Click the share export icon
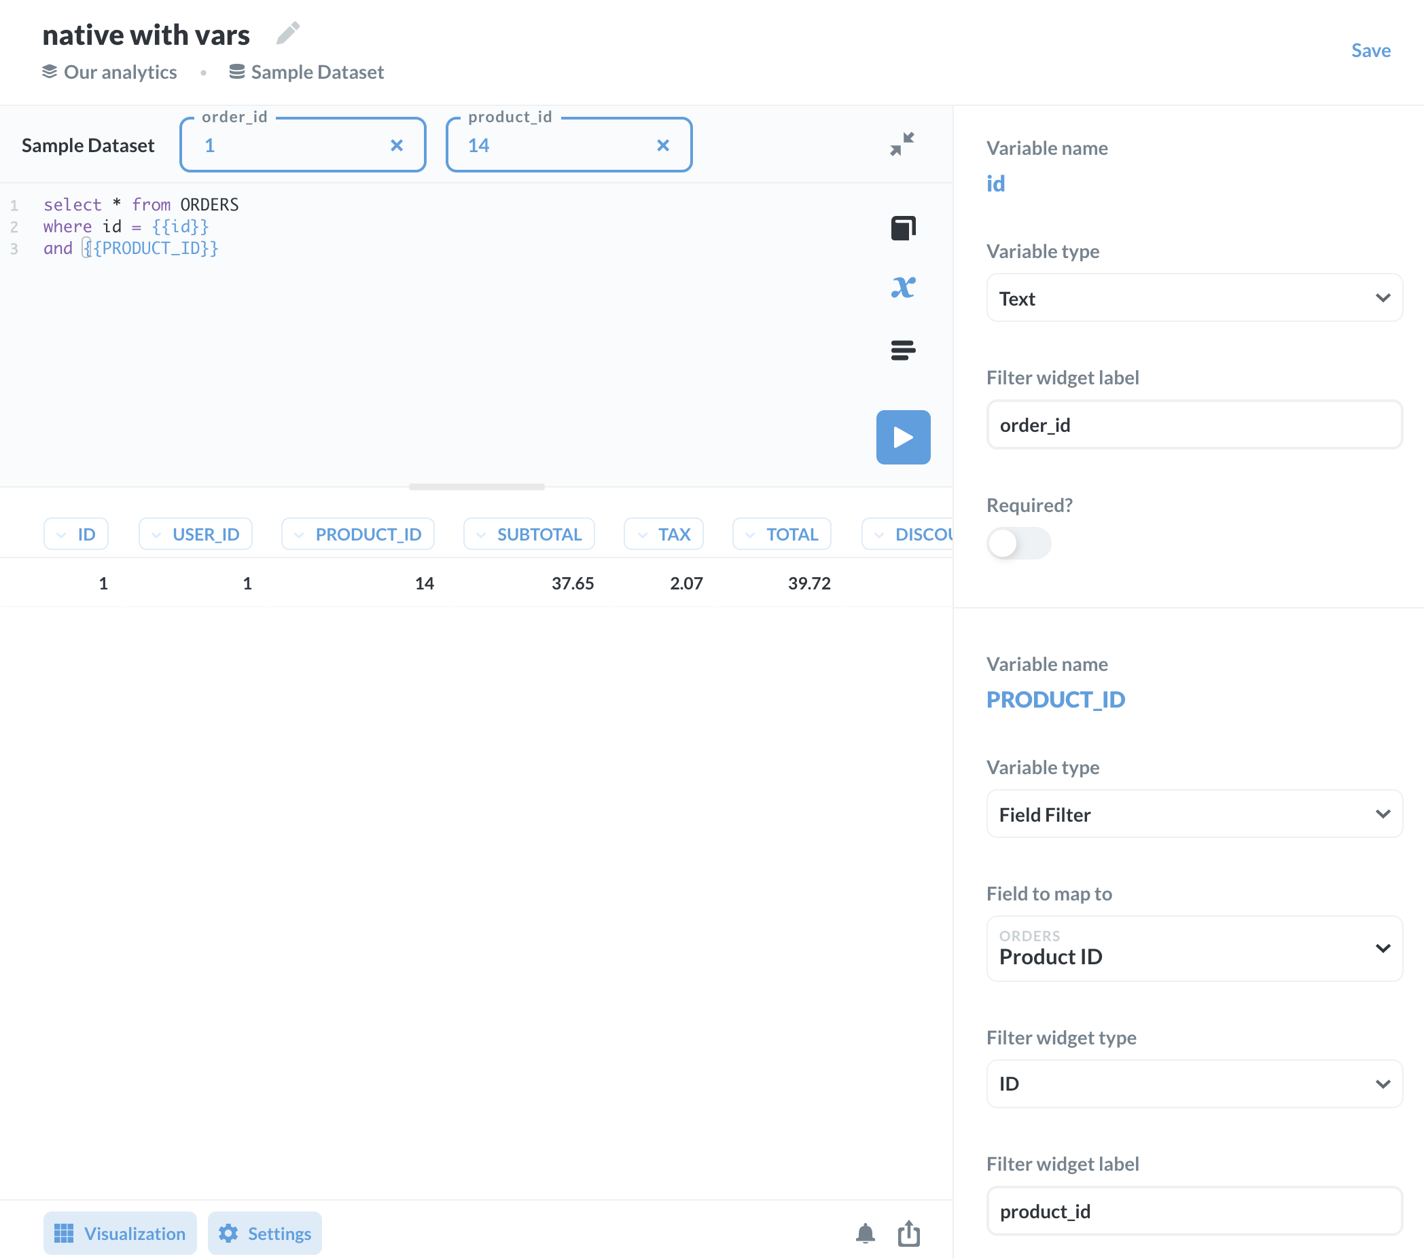The height and width of the screenshot is (1259, 1424). click(x=908, y=1233)
